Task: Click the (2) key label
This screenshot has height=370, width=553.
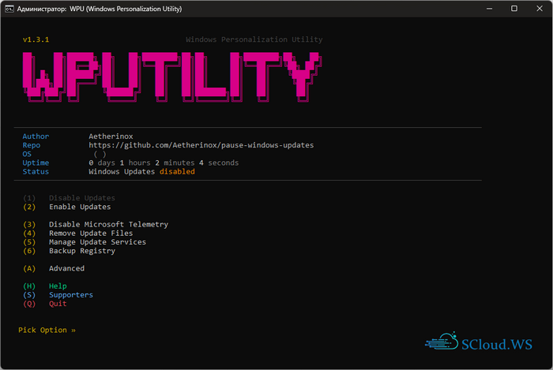Action: point(29,207)
